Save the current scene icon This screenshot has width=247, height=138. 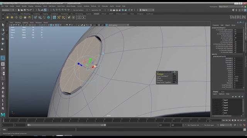(25, 10)
